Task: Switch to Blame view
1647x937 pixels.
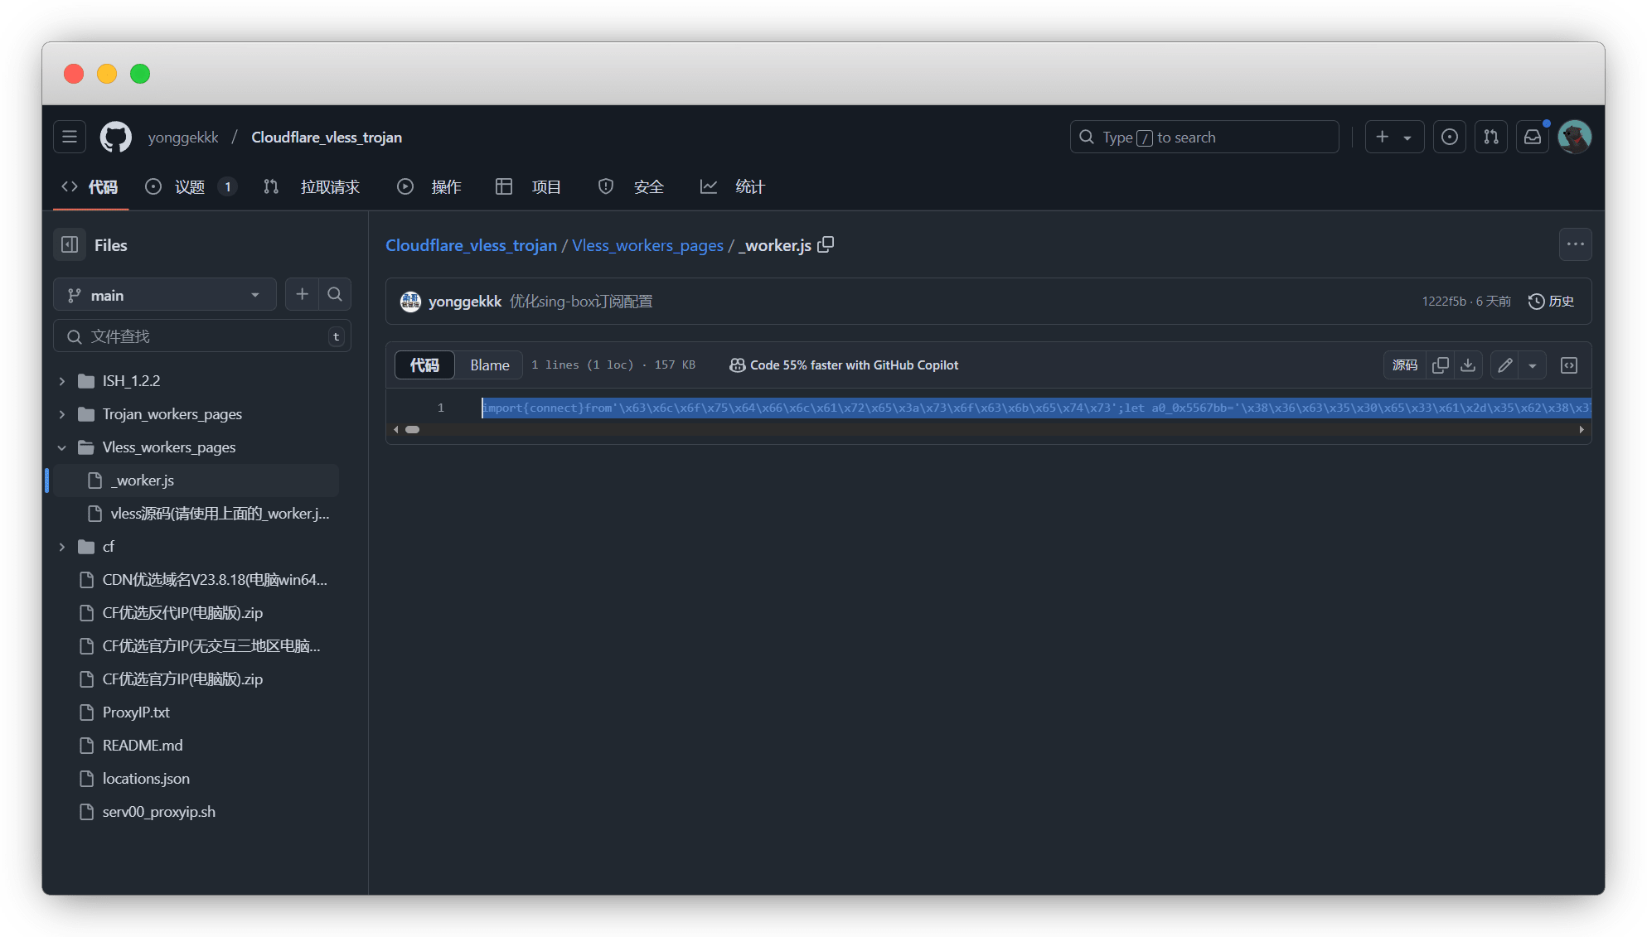Action: tap(489, 365)
